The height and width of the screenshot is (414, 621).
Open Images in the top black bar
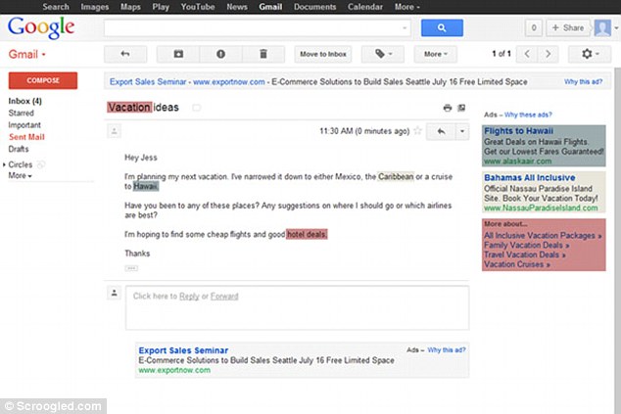click(x=95, y=7)
